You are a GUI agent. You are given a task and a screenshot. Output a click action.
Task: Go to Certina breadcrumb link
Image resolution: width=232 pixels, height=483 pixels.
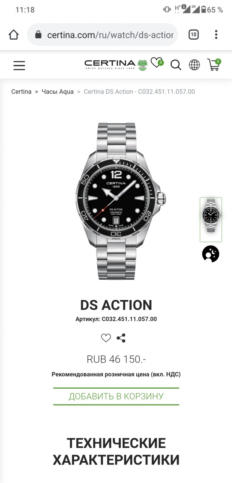(22, 92)
